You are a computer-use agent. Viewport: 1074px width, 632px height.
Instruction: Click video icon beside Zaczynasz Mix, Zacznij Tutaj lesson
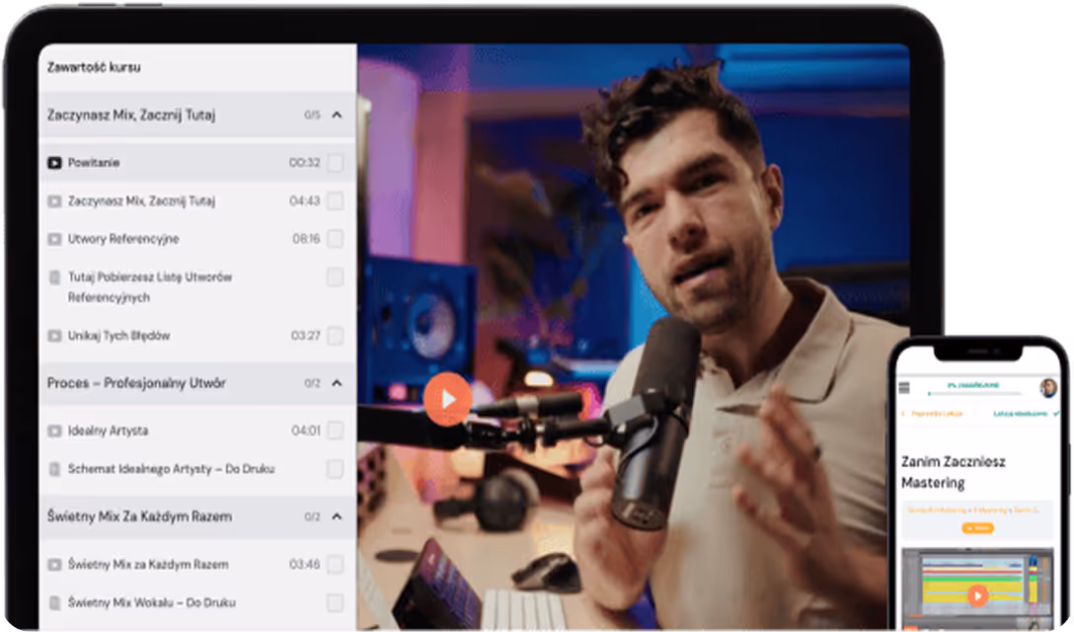pyautogui.click(x=54, y=201)
